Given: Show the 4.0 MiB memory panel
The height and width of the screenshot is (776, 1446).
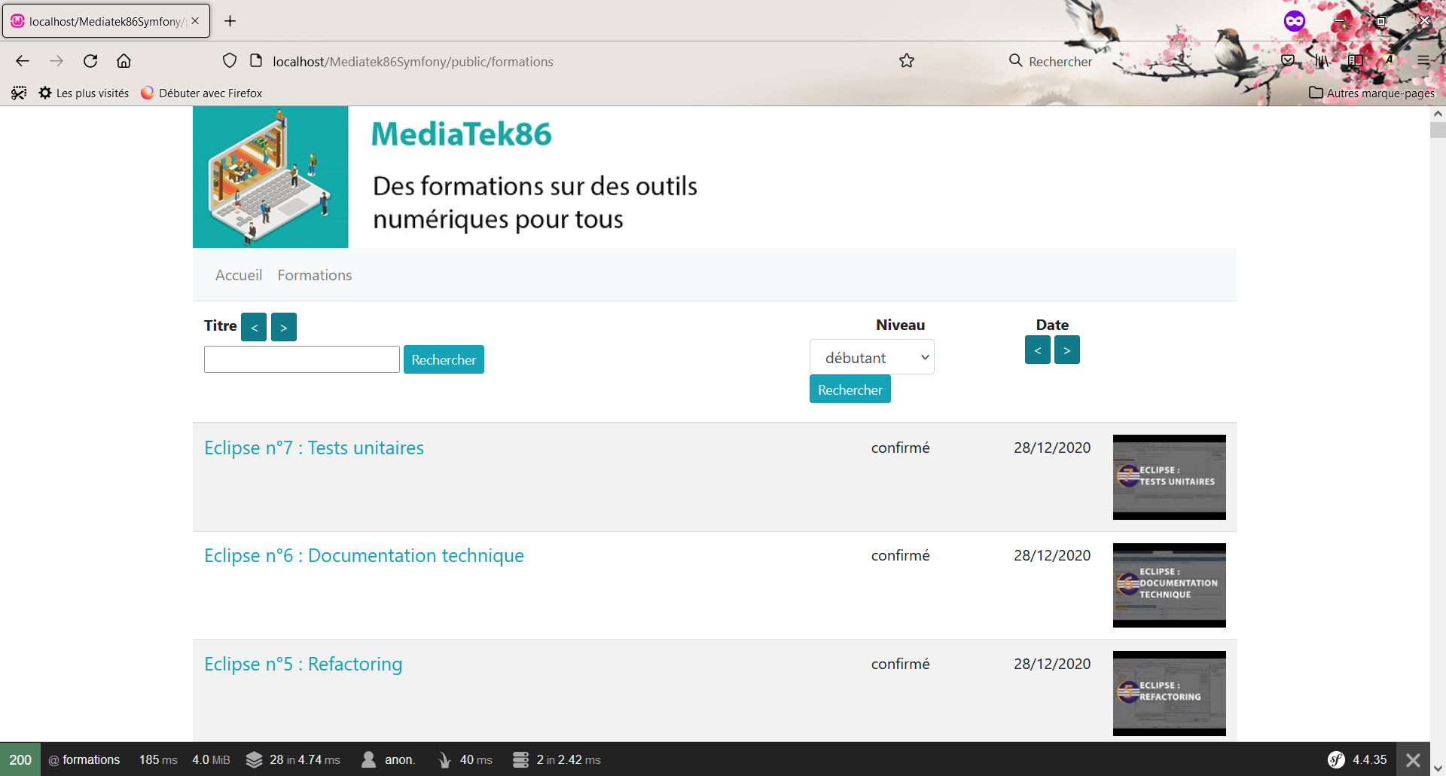Looking at the screenshot, I should pyautogui.click(x=211, y=759).
